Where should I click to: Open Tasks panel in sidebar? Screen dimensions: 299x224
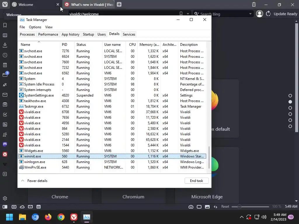point(5,114)
